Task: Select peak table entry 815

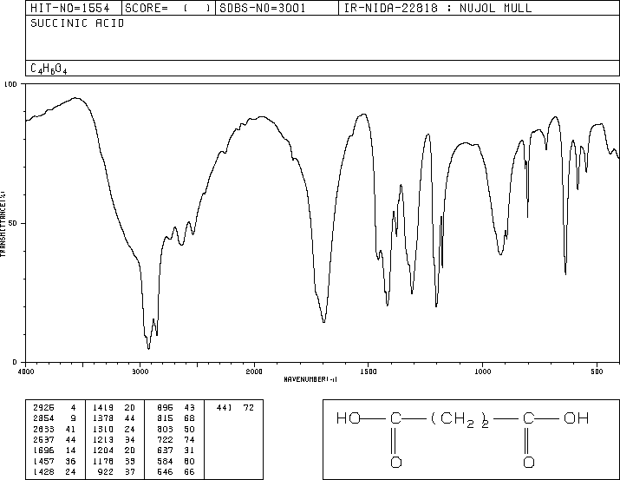Action: pos(166,418)
